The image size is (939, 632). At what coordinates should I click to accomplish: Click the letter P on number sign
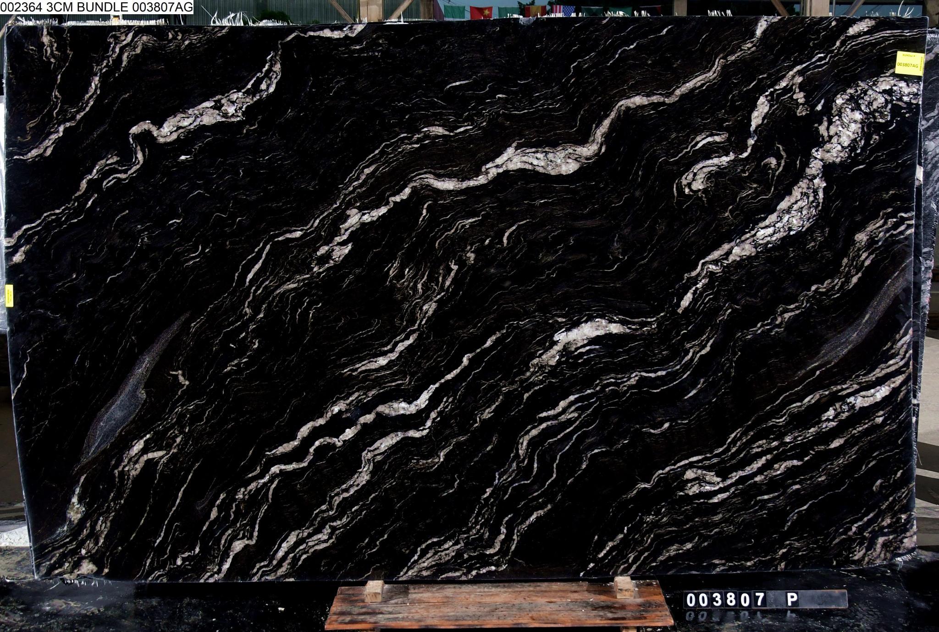click(792, 599)
